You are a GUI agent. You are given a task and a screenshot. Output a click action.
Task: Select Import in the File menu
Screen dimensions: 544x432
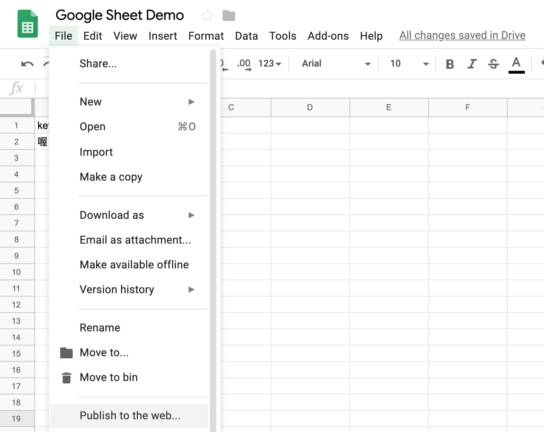[128, 152]
